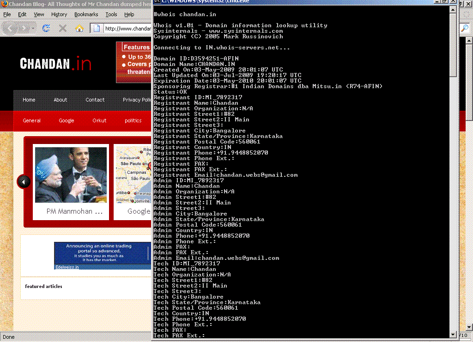473x342 pixels.
Task: Click the PM Manmohan article title
Action: (x=74, y=211)
